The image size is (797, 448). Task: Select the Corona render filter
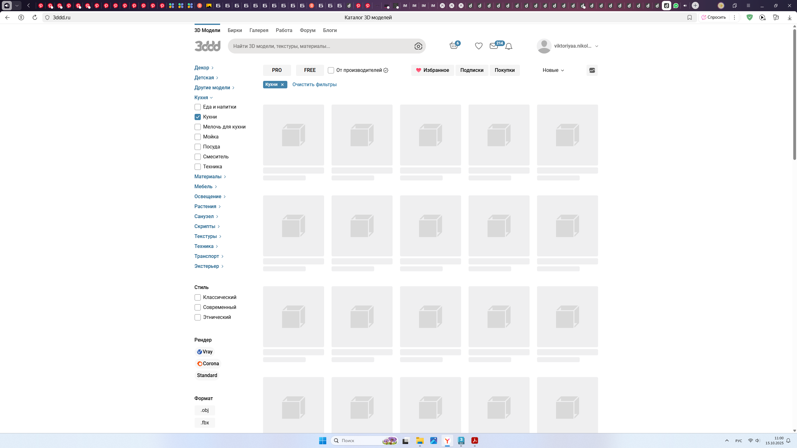tap(208, 363)
